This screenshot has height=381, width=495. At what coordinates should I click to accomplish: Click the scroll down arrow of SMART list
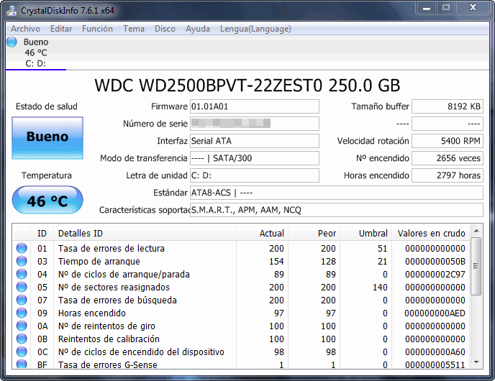coord(476,362)
